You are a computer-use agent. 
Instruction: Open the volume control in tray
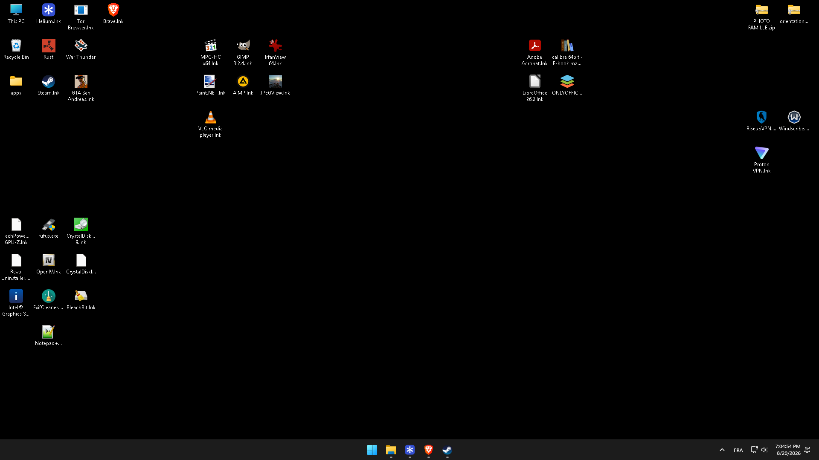(x=764, y=450)
